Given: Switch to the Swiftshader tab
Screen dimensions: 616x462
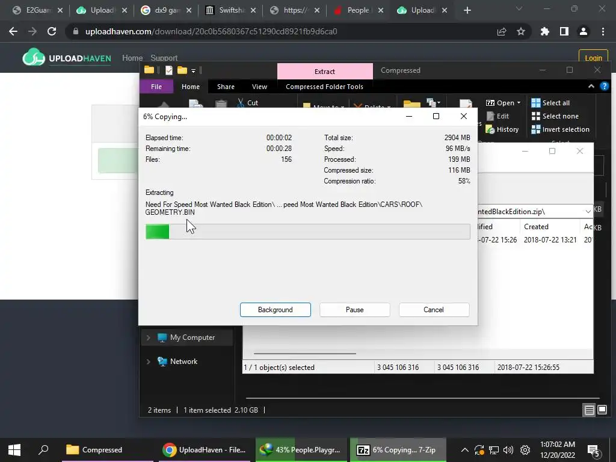Looking at the screenshot, I should 229,10.
